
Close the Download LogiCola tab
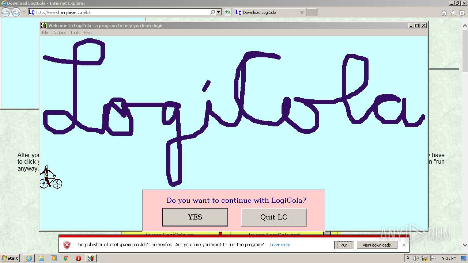click(302, 12)
